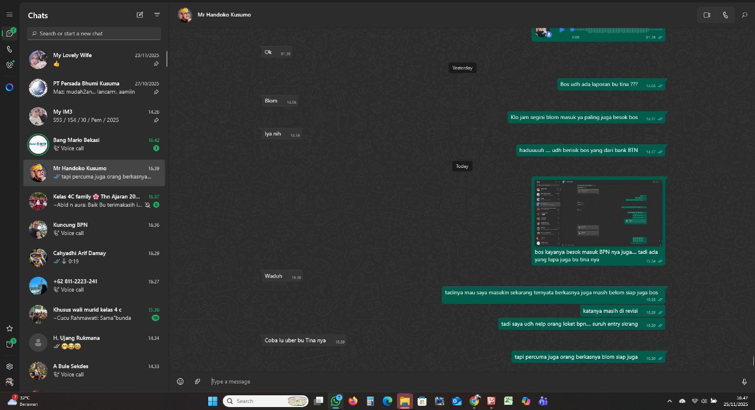The image size is (755, 410).
Task: Play the voice message at the top
Action: click(x=562, y=30)
